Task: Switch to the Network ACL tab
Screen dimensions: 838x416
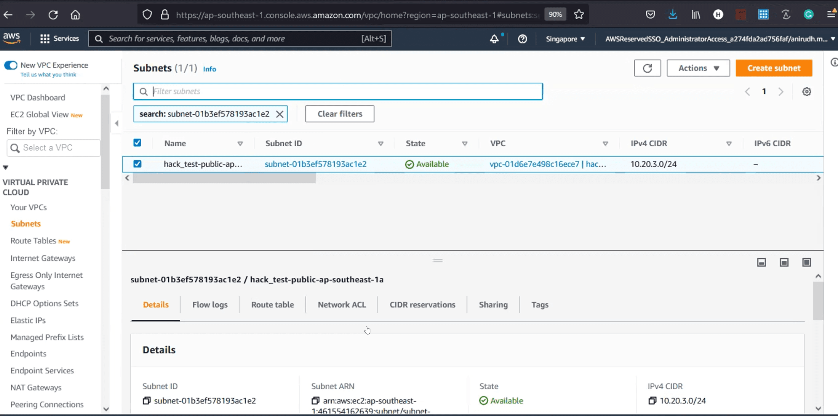Action: [342, 304]
